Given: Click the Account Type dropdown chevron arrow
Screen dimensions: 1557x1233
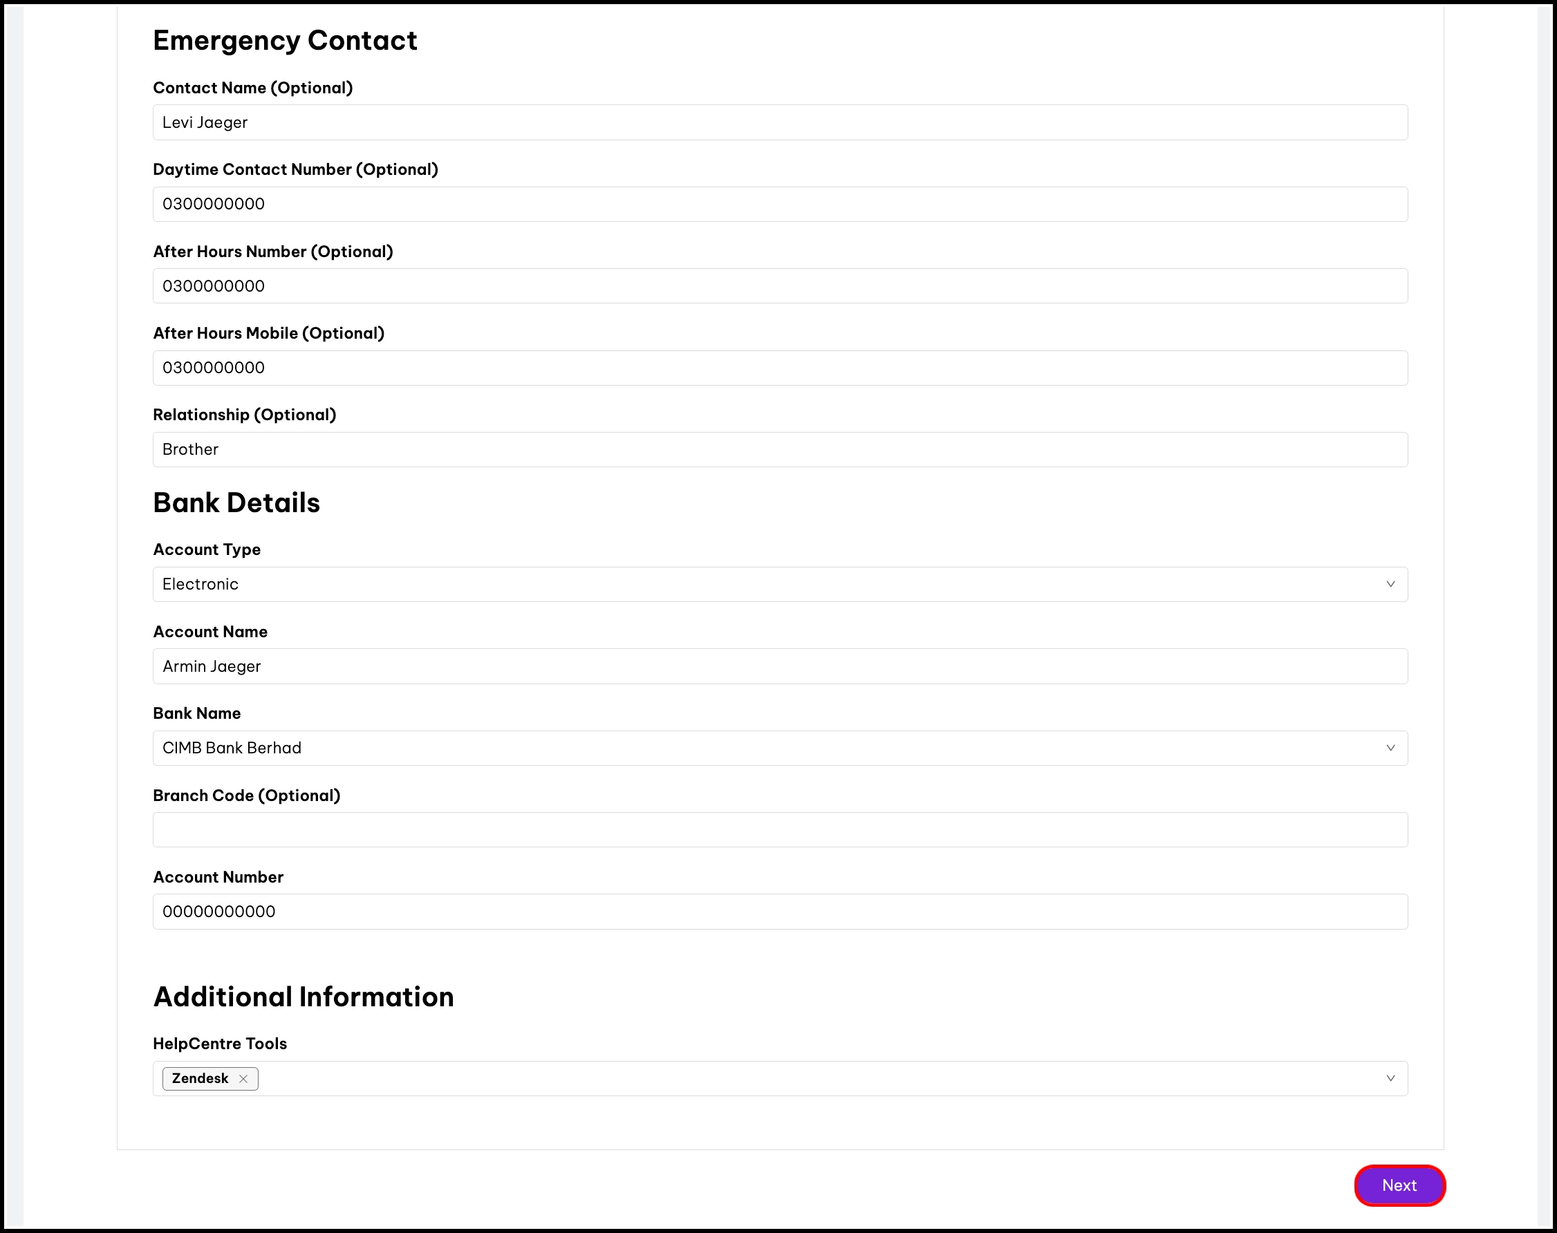Looking at the screenshot, I should click(1390, 584).
